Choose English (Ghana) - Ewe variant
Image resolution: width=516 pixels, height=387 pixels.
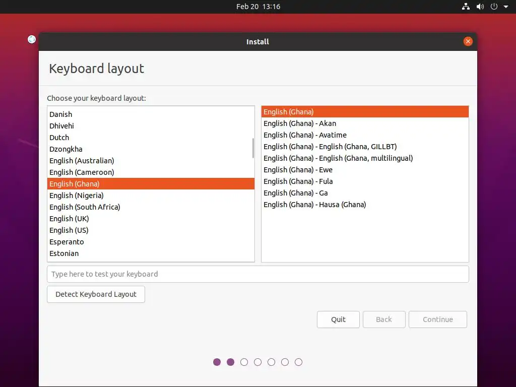(x=365, y=170)
